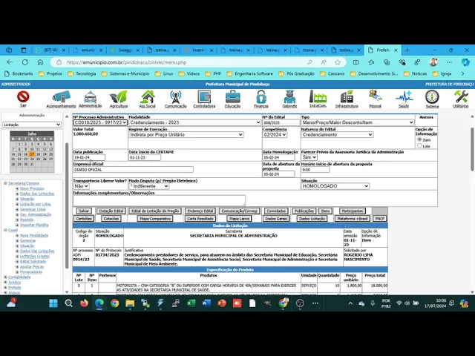Viewport: 475px width, 356px height.
Task: Open Word from the taskbar
Action: (x=206, y=303)
